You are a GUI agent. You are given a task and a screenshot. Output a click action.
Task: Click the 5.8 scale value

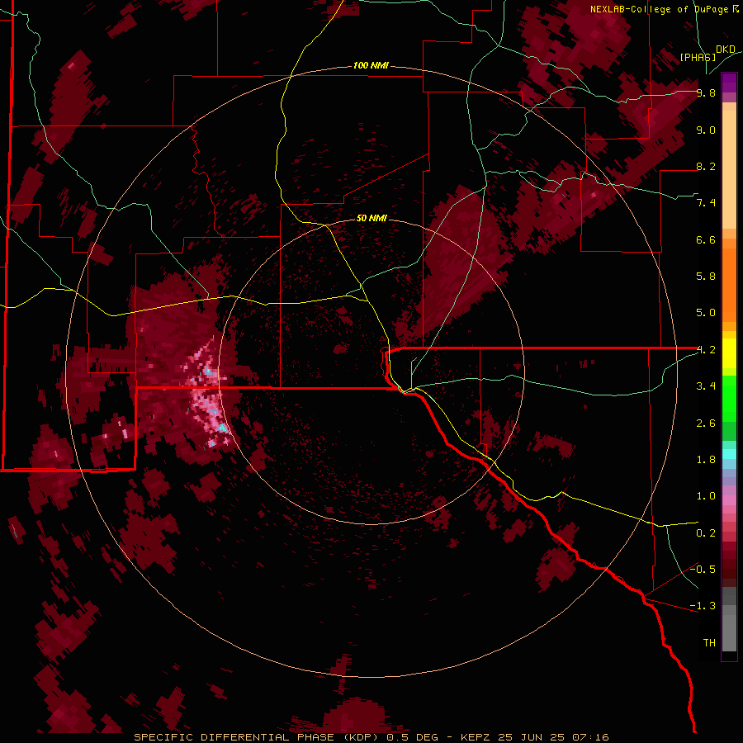(x=706, y=277)
